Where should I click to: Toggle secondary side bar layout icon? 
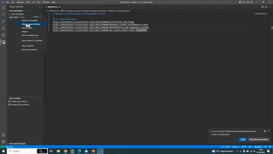[248, 2]
